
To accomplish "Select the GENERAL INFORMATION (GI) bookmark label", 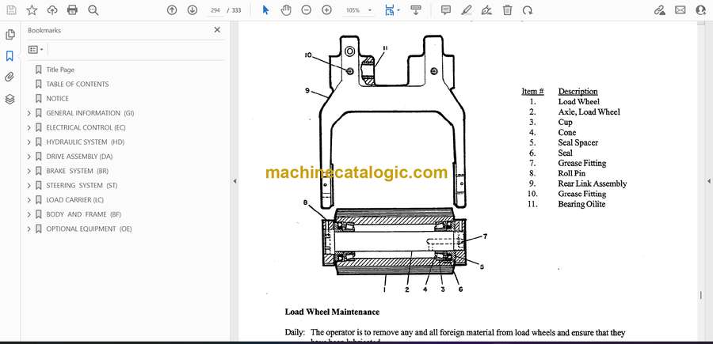I will pyautogui.click(x=90, y=113).
